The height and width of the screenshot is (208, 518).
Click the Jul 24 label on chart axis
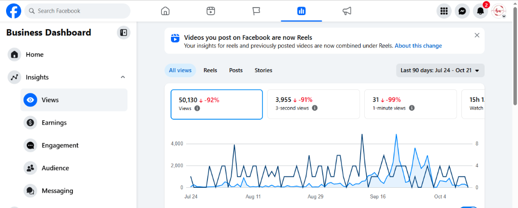(191, 197)
